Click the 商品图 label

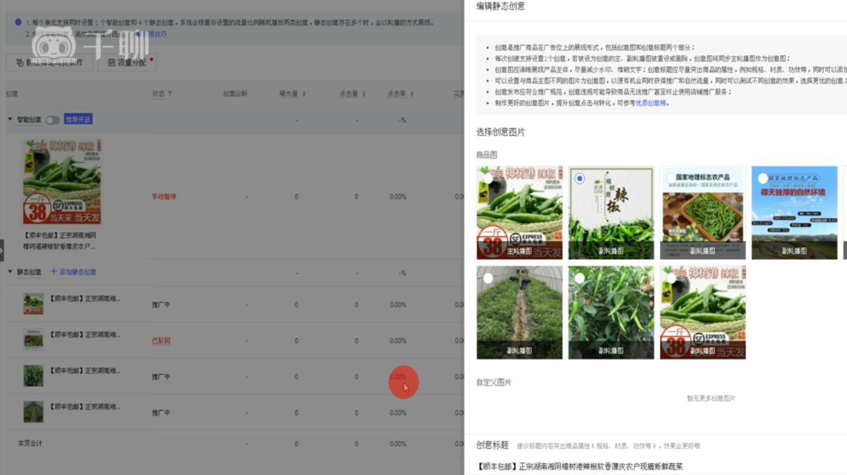(x=486, y=155)
